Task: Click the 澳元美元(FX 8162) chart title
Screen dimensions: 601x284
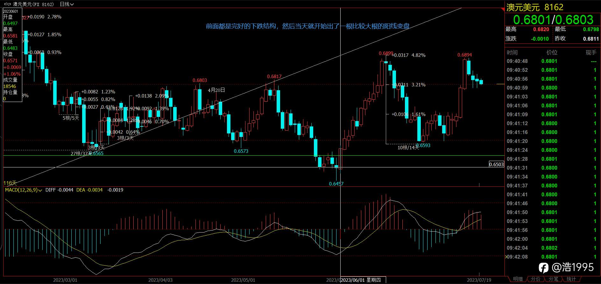Action: 33,4
